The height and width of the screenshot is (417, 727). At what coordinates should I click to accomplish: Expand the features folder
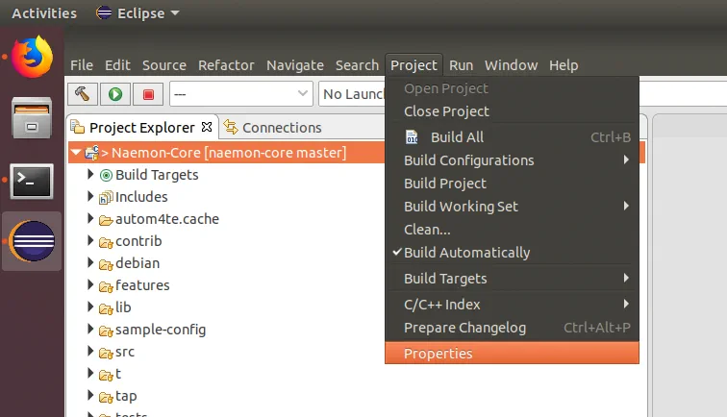pos(90,284)
